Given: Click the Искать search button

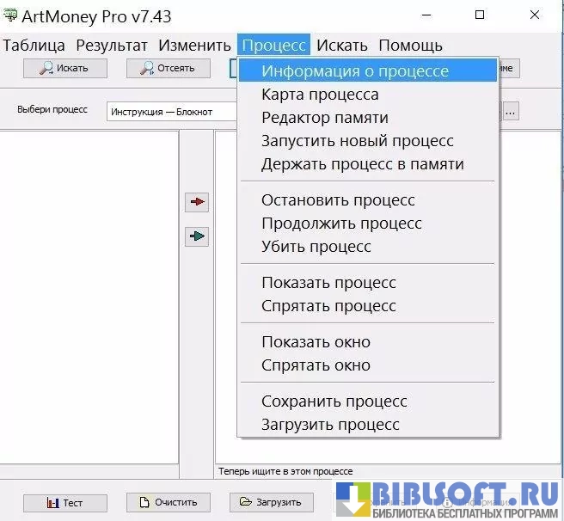Looking at the screenshot, I should (x=66, y=68).
